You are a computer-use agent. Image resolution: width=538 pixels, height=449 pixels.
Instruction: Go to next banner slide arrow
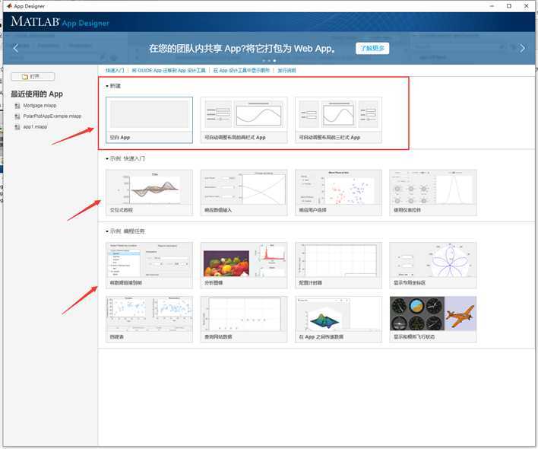pos(522,48)
